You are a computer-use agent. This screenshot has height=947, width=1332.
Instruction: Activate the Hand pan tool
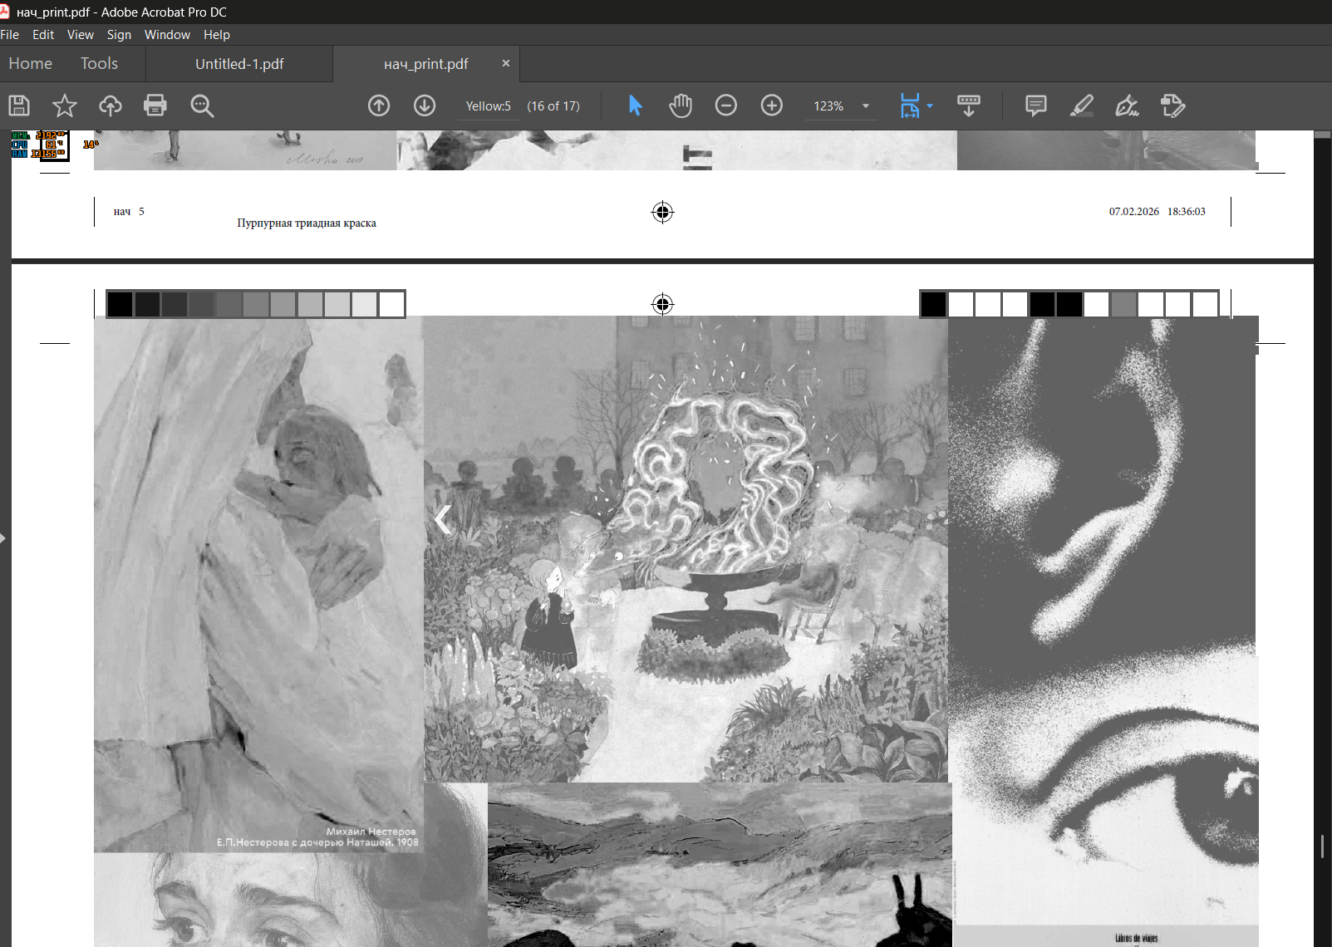pos(681,105)
